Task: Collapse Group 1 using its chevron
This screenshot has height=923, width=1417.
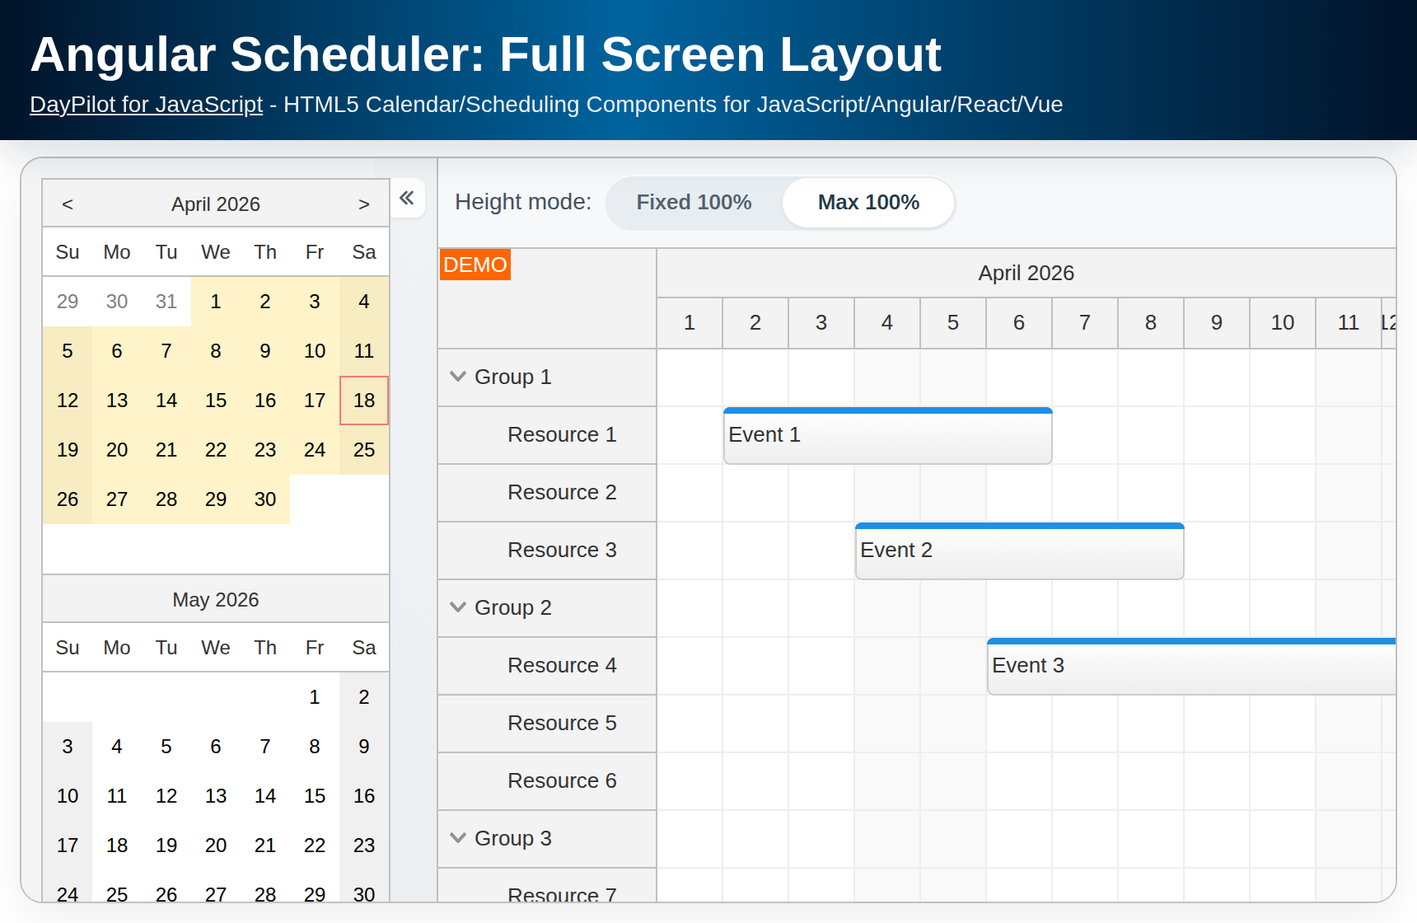Action: [458, 377]
